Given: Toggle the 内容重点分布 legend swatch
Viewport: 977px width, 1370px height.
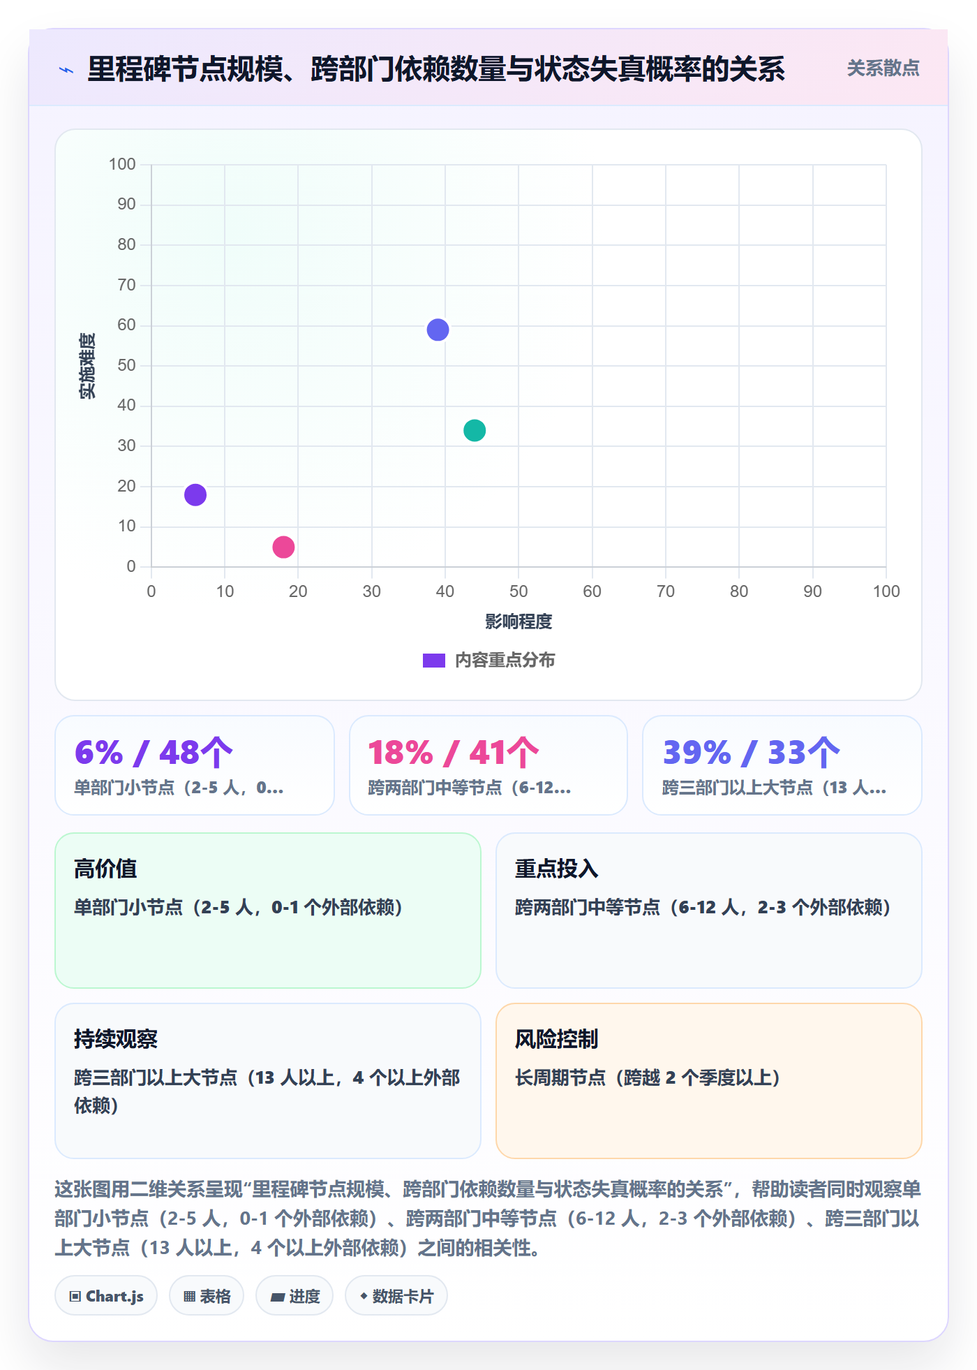Looking at the screenshot, I should 433,661.
